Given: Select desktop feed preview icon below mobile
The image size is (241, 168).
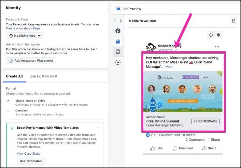Looking at the screenshot, I should pyautogui.click(x=118, y=52).
